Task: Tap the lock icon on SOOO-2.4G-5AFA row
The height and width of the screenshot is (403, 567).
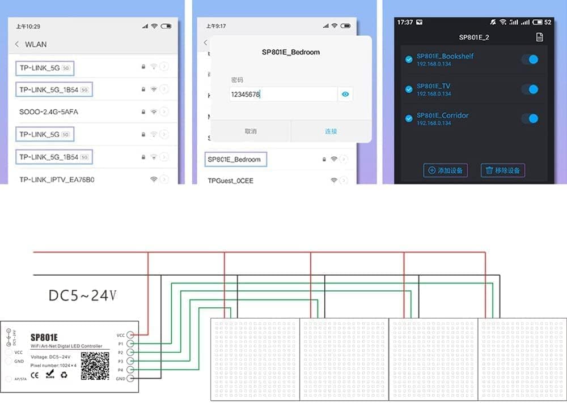Action: 143,112
